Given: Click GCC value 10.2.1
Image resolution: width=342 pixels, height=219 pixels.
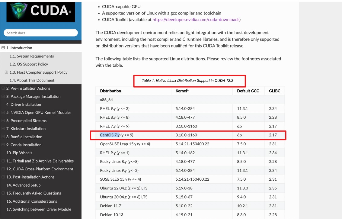Looking at the screenshot, I should click(242, 206).
